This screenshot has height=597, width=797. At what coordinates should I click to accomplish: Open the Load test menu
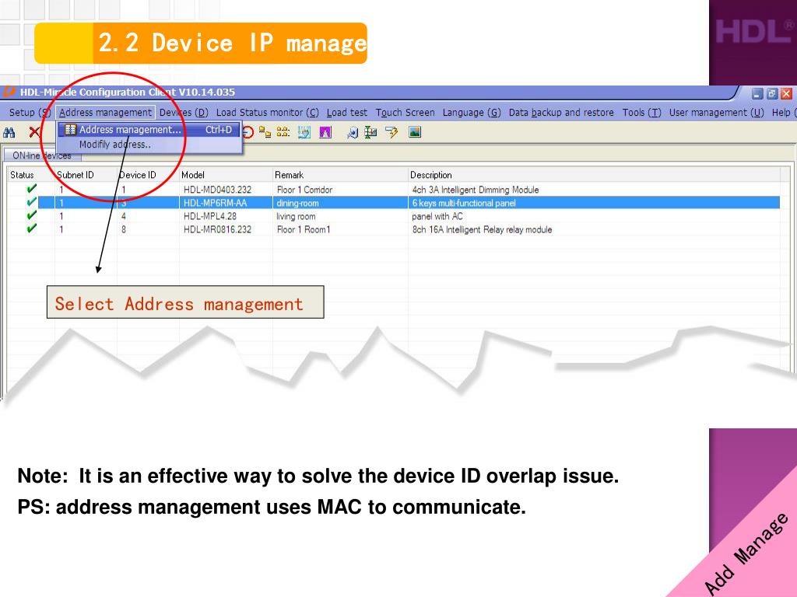tap(346, 112)
